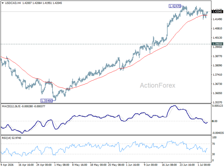Image resolution: width=224 pixels, height=168 pixels.
Task: Click the 1.35490 low price label
Action: [x=47, y=101]
